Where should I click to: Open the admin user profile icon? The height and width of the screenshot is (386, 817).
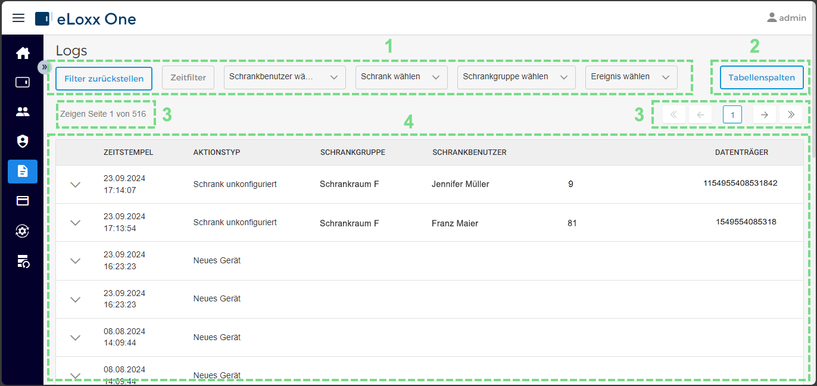tap(772, 18)
